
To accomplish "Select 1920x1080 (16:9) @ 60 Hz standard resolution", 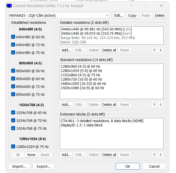I will [83, 88].
